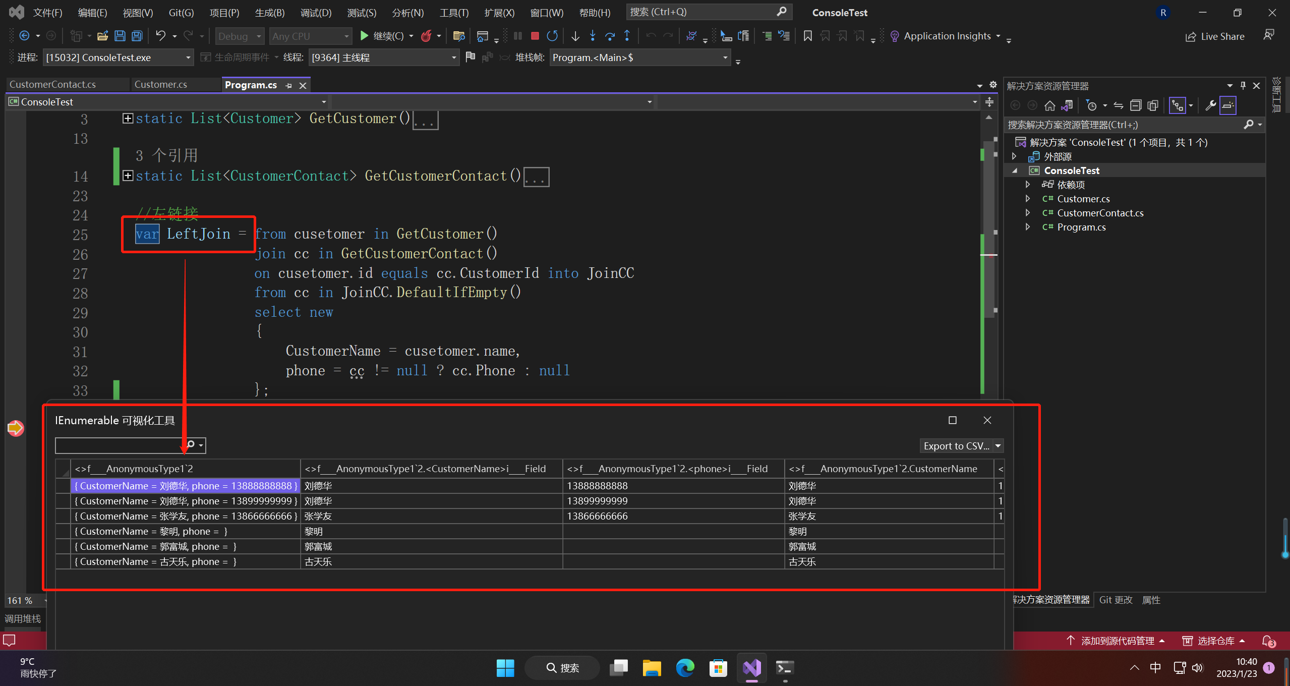Expand the Customer.cs tree node
Image resolution: width=1290 pixels, height=686 pixels.
pos(1028,199)
